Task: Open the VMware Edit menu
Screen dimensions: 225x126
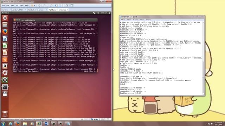Action: click(x=8, y=6)
